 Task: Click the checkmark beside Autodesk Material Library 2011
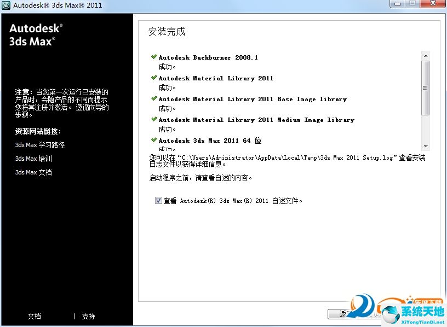pyautogui.click(x=154, y=78)
